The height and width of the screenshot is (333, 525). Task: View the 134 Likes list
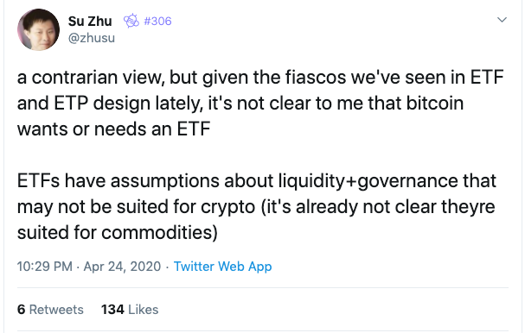[x=130, y=310]
